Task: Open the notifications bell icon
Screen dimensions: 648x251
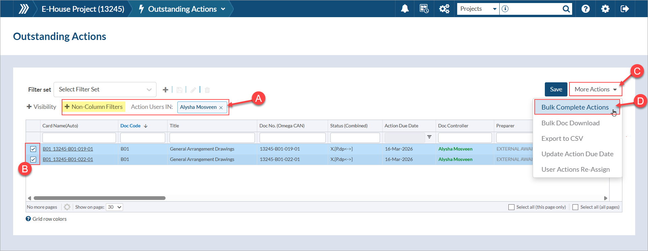Action: (x=405, y=9)
